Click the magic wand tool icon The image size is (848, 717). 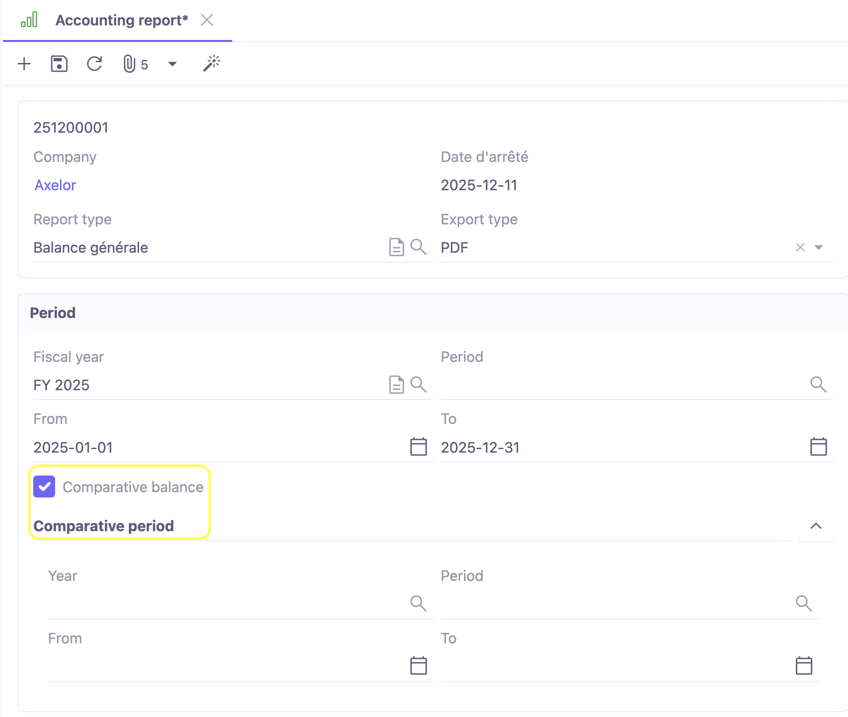[x=212, y=63]
